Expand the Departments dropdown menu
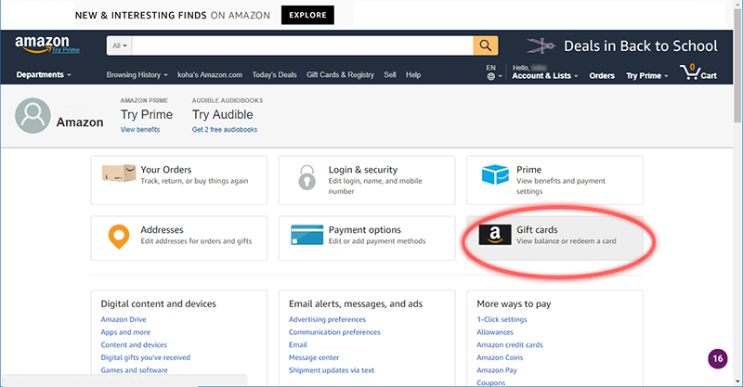This screenshot has width=743, height=387. [44, 75]
